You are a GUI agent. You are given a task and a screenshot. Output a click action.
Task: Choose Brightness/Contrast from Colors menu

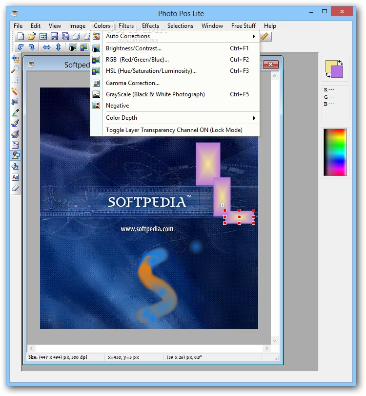(175, 48)
